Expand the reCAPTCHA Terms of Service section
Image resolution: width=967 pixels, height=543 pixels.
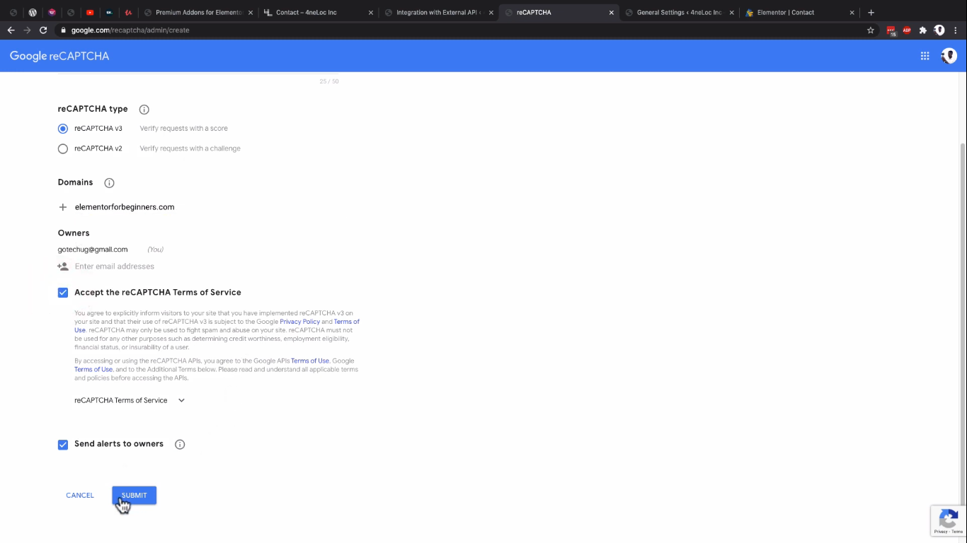[181, 400]
